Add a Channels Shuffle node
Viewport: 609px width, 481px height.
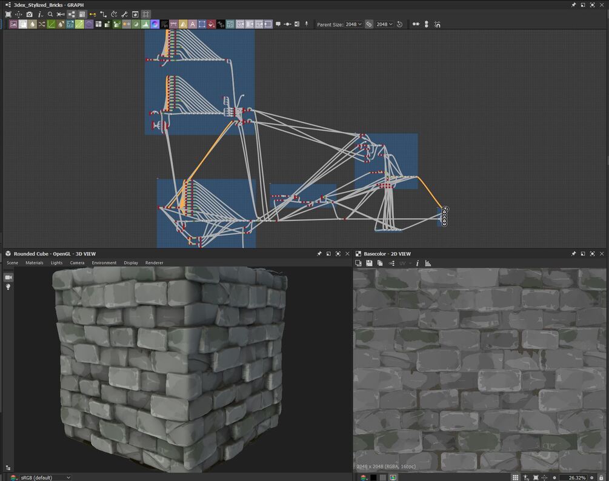pyautogui.click(x=42, y=24)
